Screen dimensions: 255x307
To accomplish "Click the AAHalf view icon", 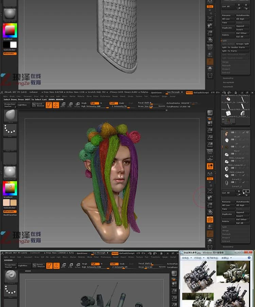I will [x=210, y=145].
